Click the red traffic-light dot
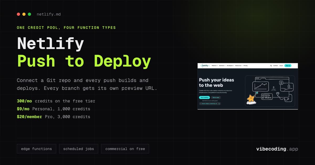This screenshot has width=315, height=165. (x=18, y=14)
